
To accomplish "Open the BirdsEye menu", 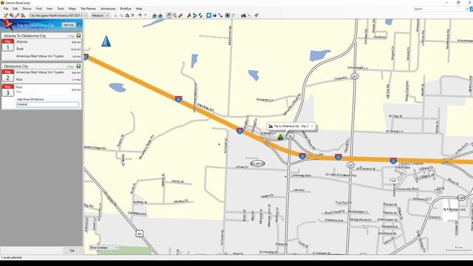I will click(126, 9).
